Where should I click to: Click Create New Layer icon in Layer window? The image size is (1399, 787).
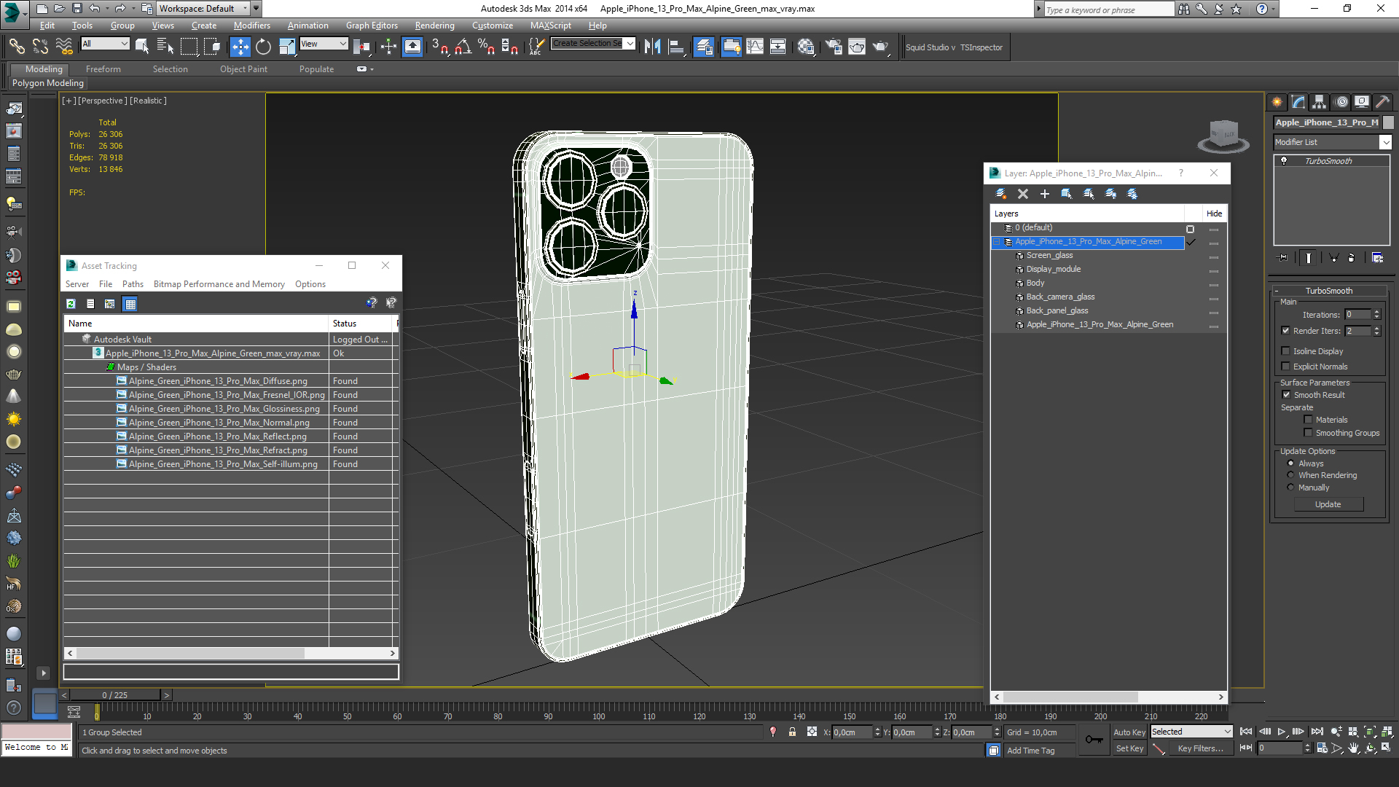(x=1001, y=194)
